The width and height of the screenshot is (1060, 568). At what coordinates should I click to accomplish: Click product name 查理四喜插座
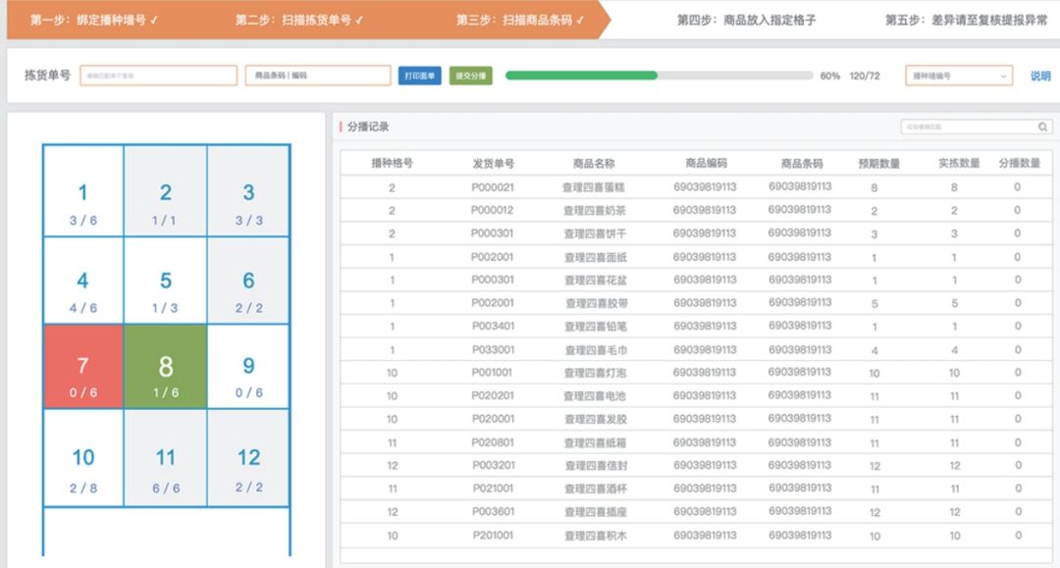[x=595, y=512]
